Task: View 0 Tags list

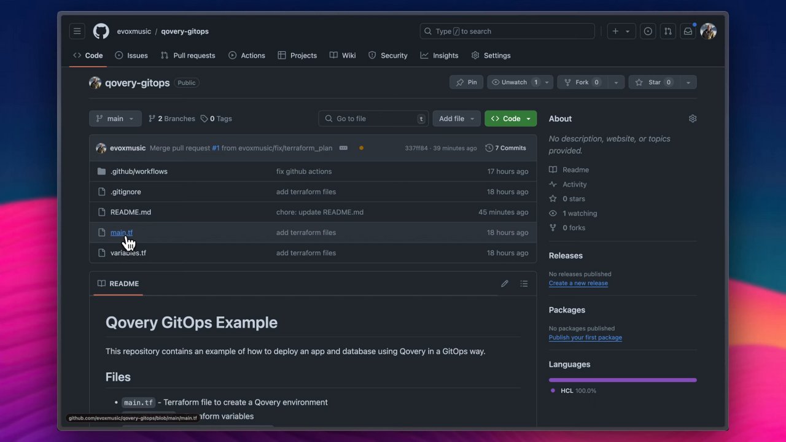Action: 216,118
